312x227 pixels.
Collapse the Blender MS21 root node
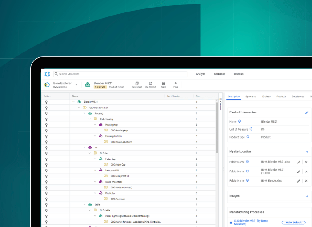point(74,102)
